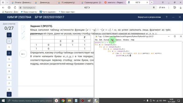Open the Банк задач bookmark
The width and height of the screenshot is (183, 103).
click(67, 12)
